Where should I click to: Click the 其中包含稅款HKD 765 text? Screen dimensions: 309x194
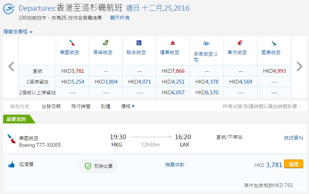click(268, 185)
